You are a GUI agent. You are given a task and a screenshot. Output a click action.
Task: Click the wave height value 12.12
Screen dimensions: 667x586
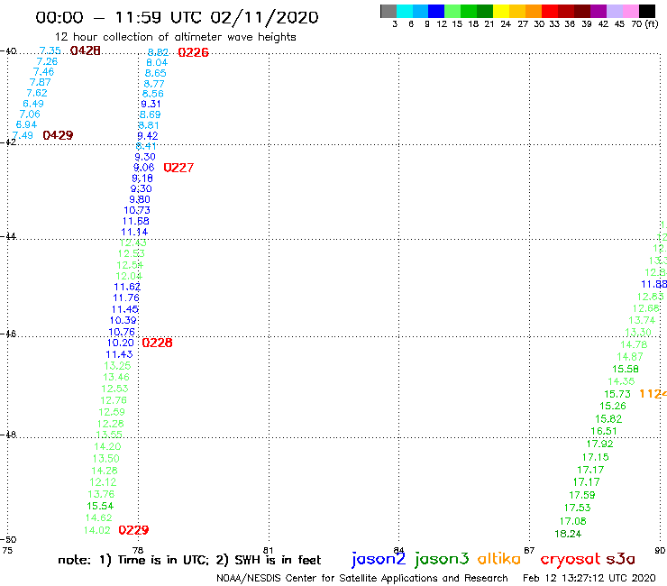point(103,482)
